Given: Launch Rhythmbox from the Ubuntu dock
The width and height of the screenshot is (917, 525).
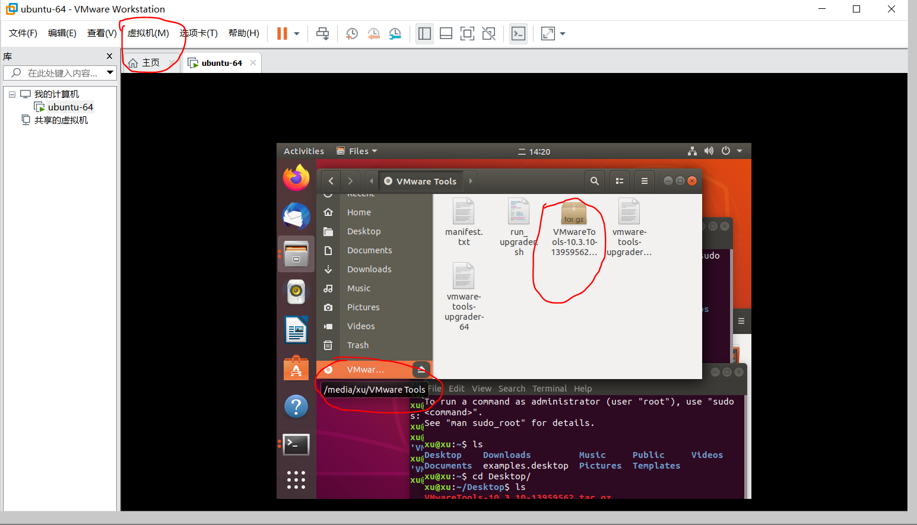Looking at the screenshot, I should pyautogui.click(x=296, y=292).
